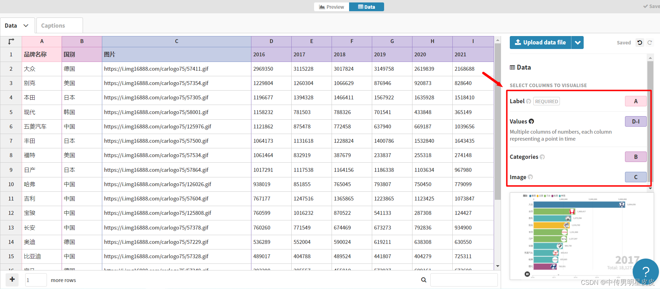Image resolution: width=660 pixels, height=289 pixels.
Task: Select the cell '2969350'
Action: tap(271, 69)
